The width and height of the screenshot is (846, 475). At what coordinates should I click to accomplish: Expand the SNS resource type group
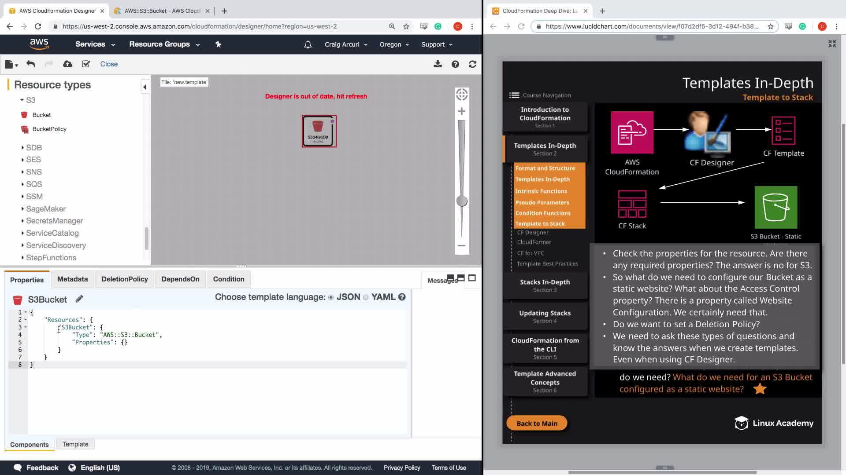(x=33, y=172)
